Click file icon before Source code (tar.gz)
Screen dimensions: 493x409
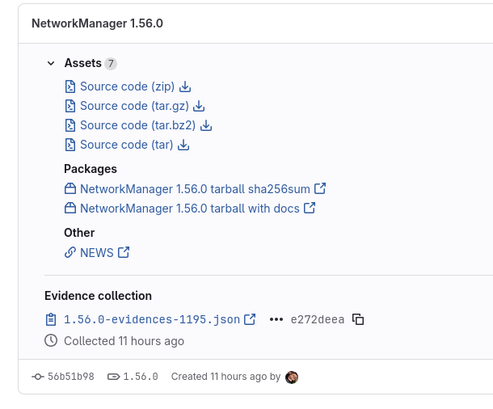70,106
